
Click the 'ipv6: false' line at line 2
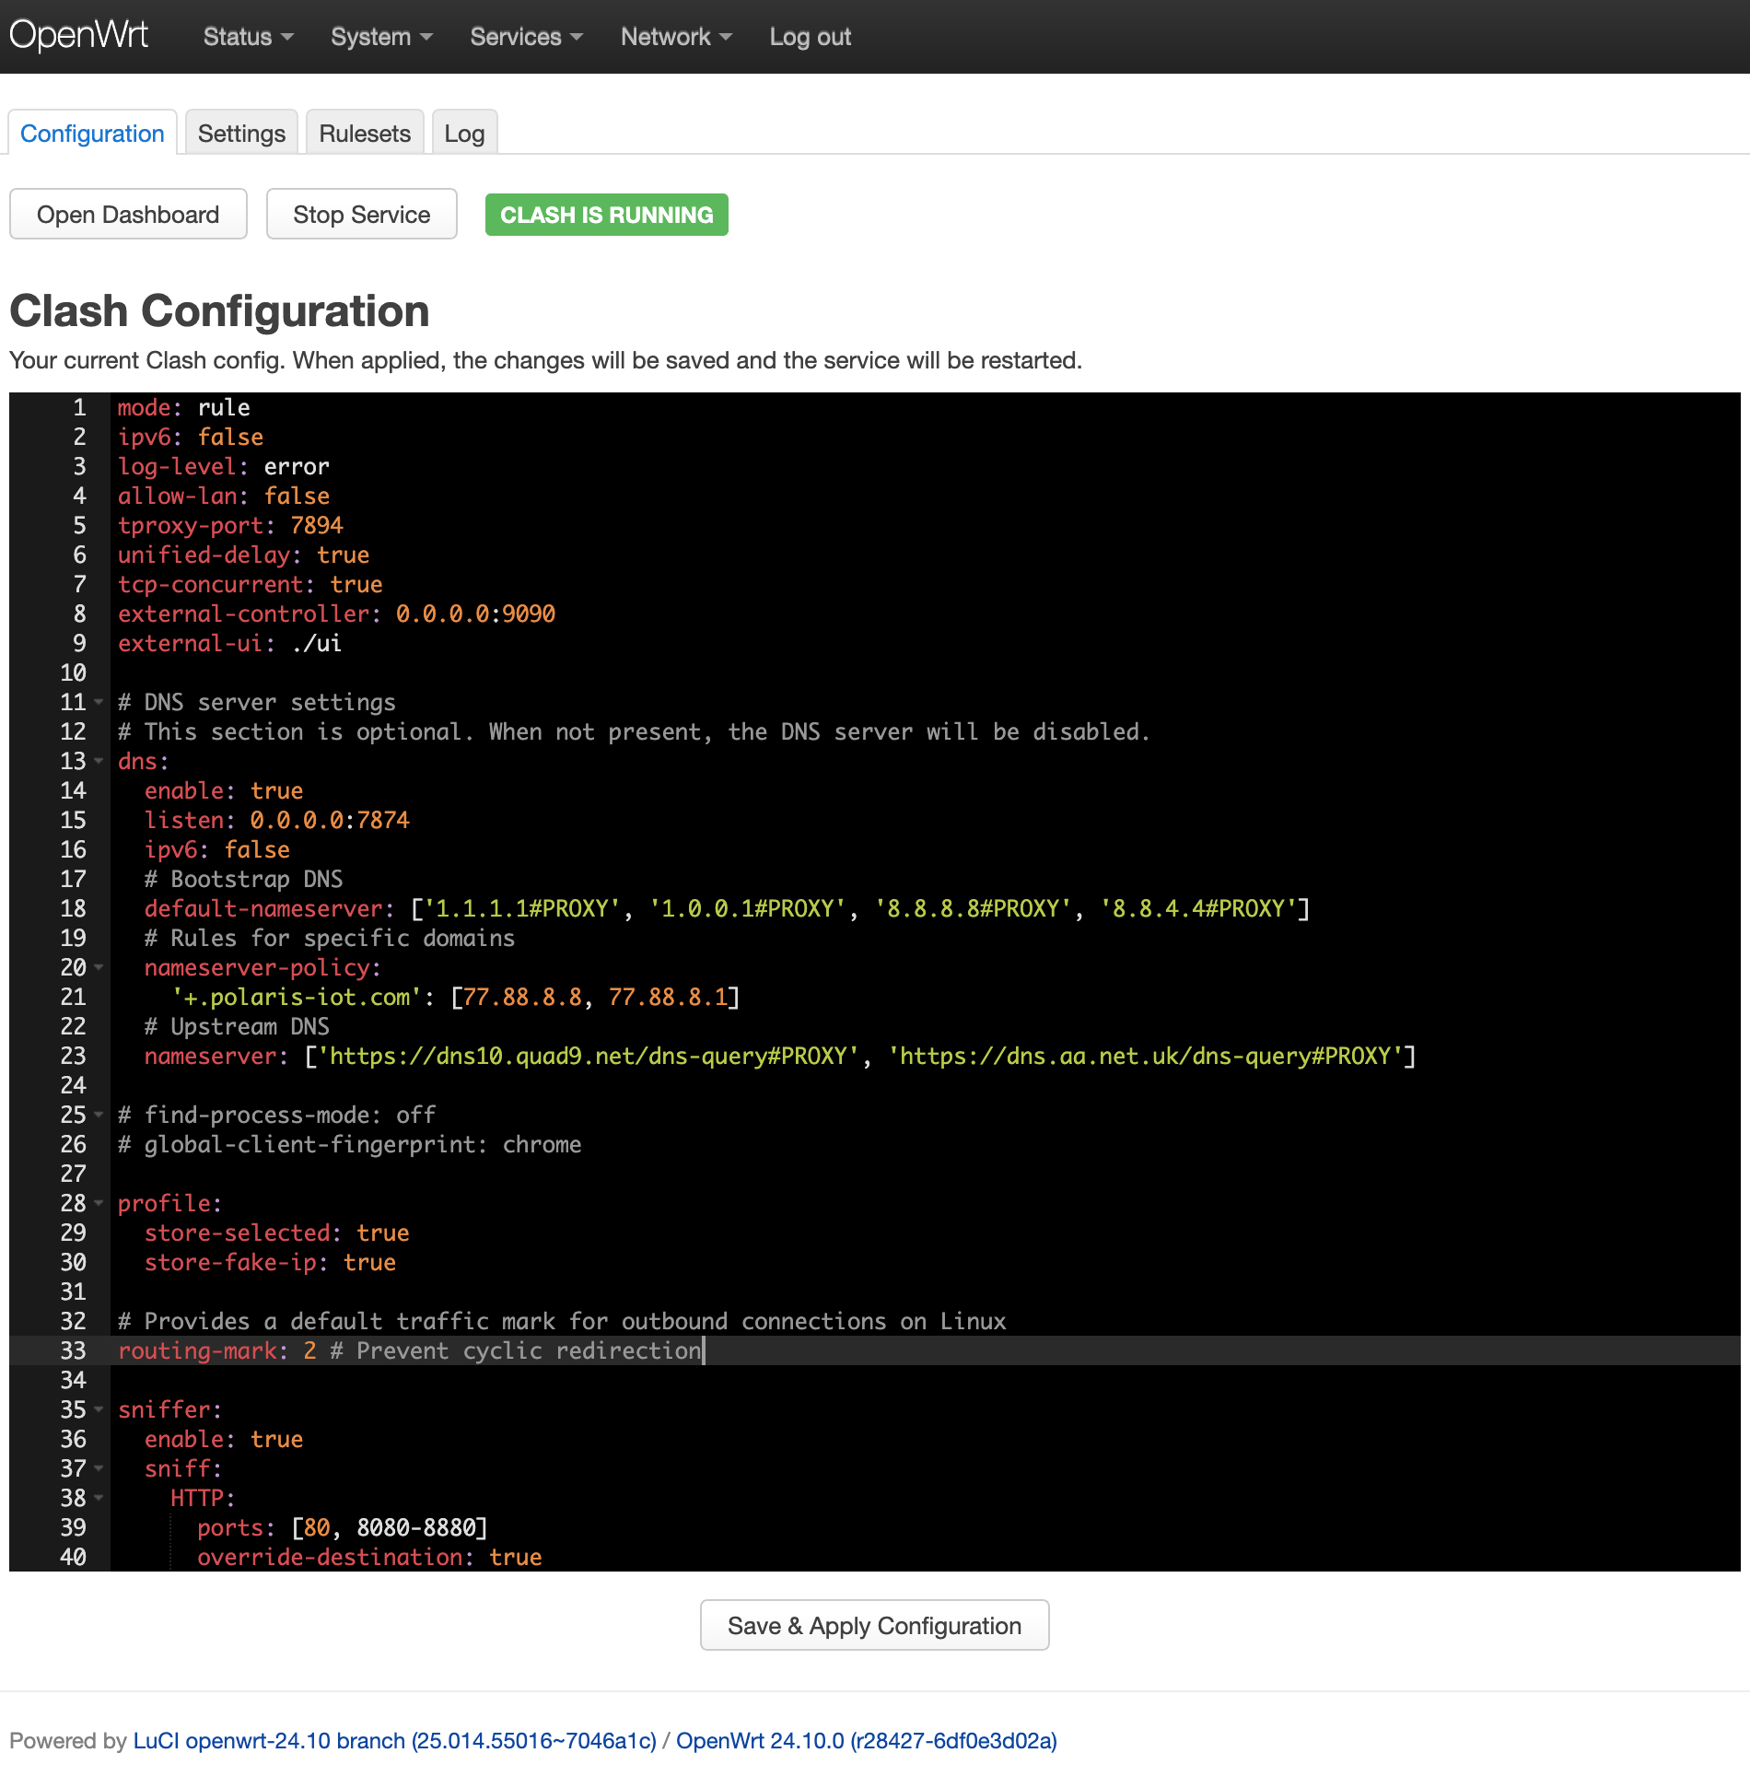(191, 438)
